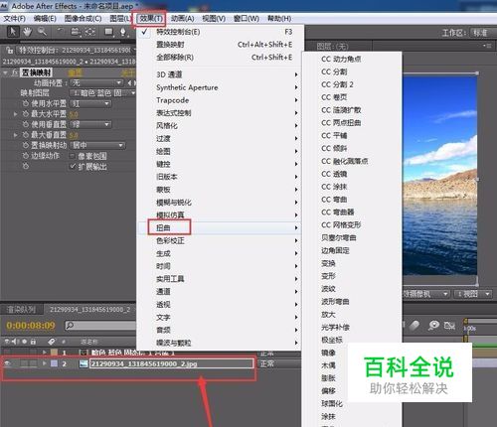The width and height of the screenshot is (497, 427).
Task: Click the timecode 0:00:08:09
Action: (x=31, y=326)
